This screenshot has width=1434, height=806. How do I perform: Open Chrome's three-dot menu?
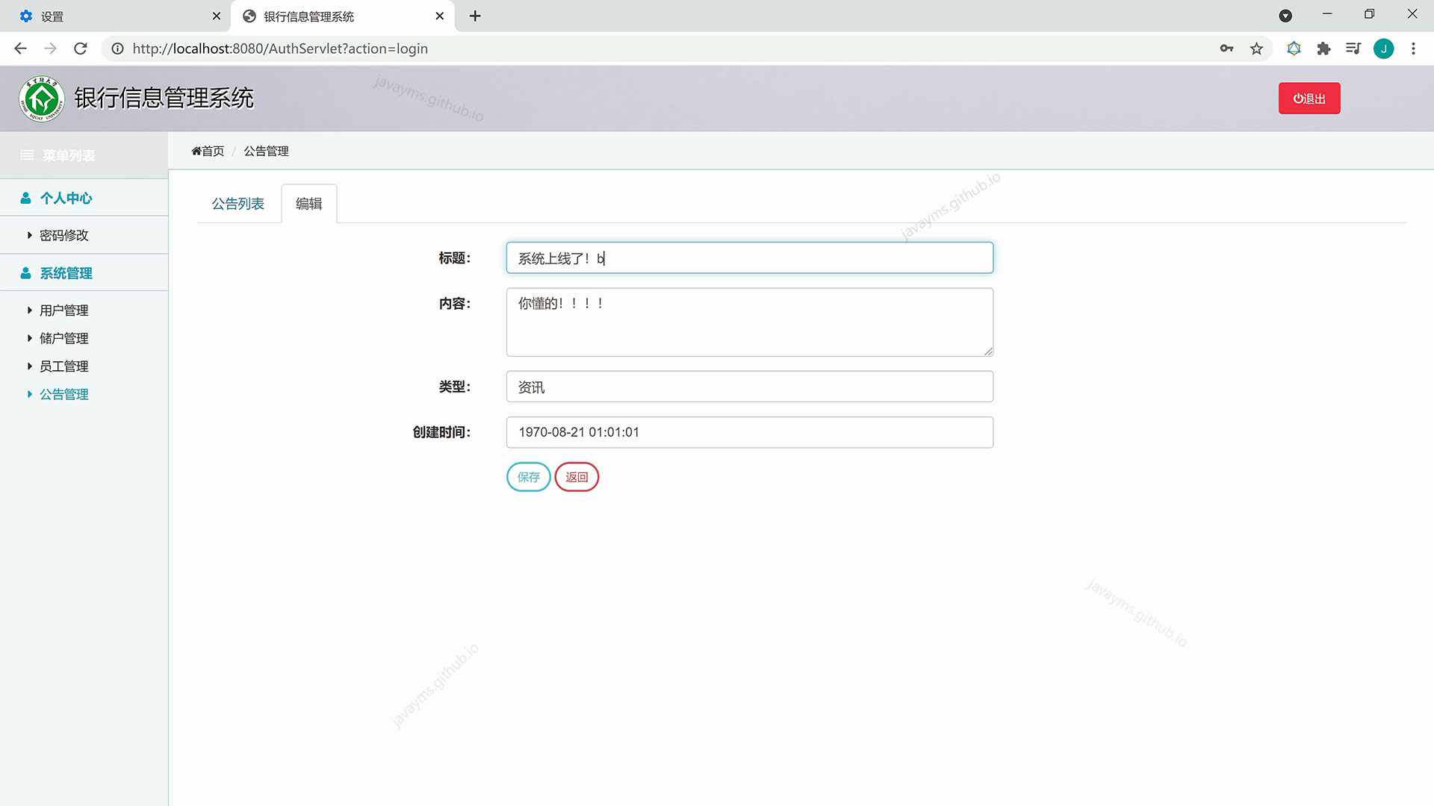(1413, 49)
